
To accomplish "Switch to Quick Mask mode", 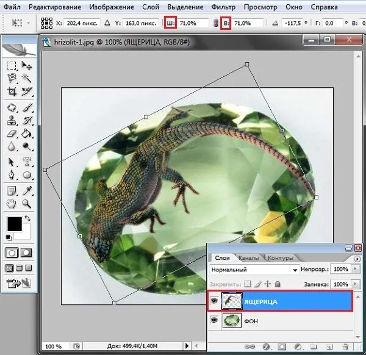I will click(26, 253).
